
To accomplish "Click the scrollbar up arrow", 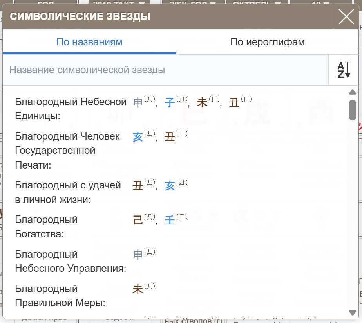I will (351, 93).
